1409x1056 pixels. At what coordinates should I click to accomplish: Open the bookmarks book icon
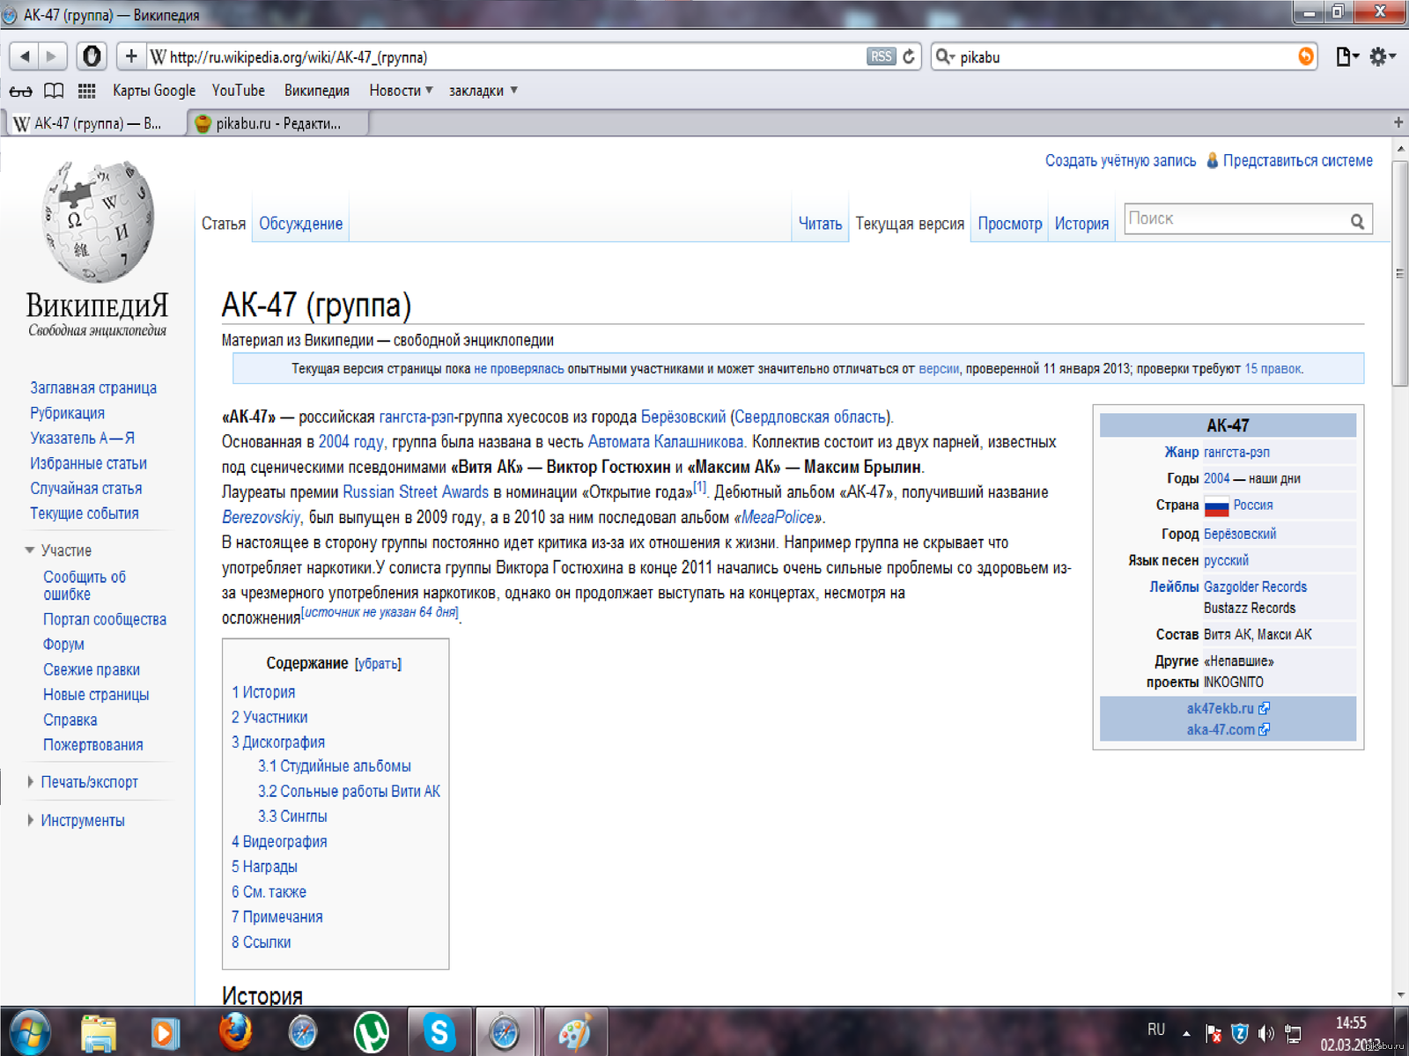(54, 91)
